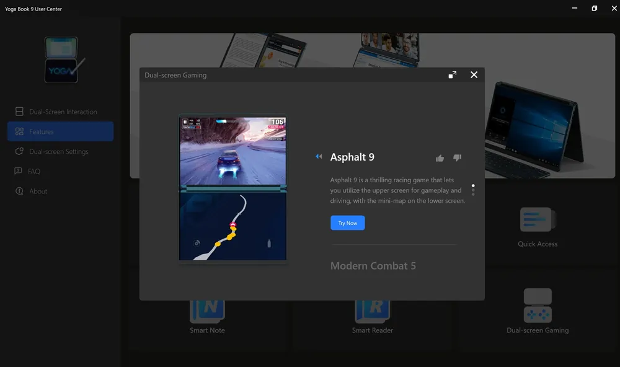Click Try Now for Asphalt 9

tap(348, 223)
